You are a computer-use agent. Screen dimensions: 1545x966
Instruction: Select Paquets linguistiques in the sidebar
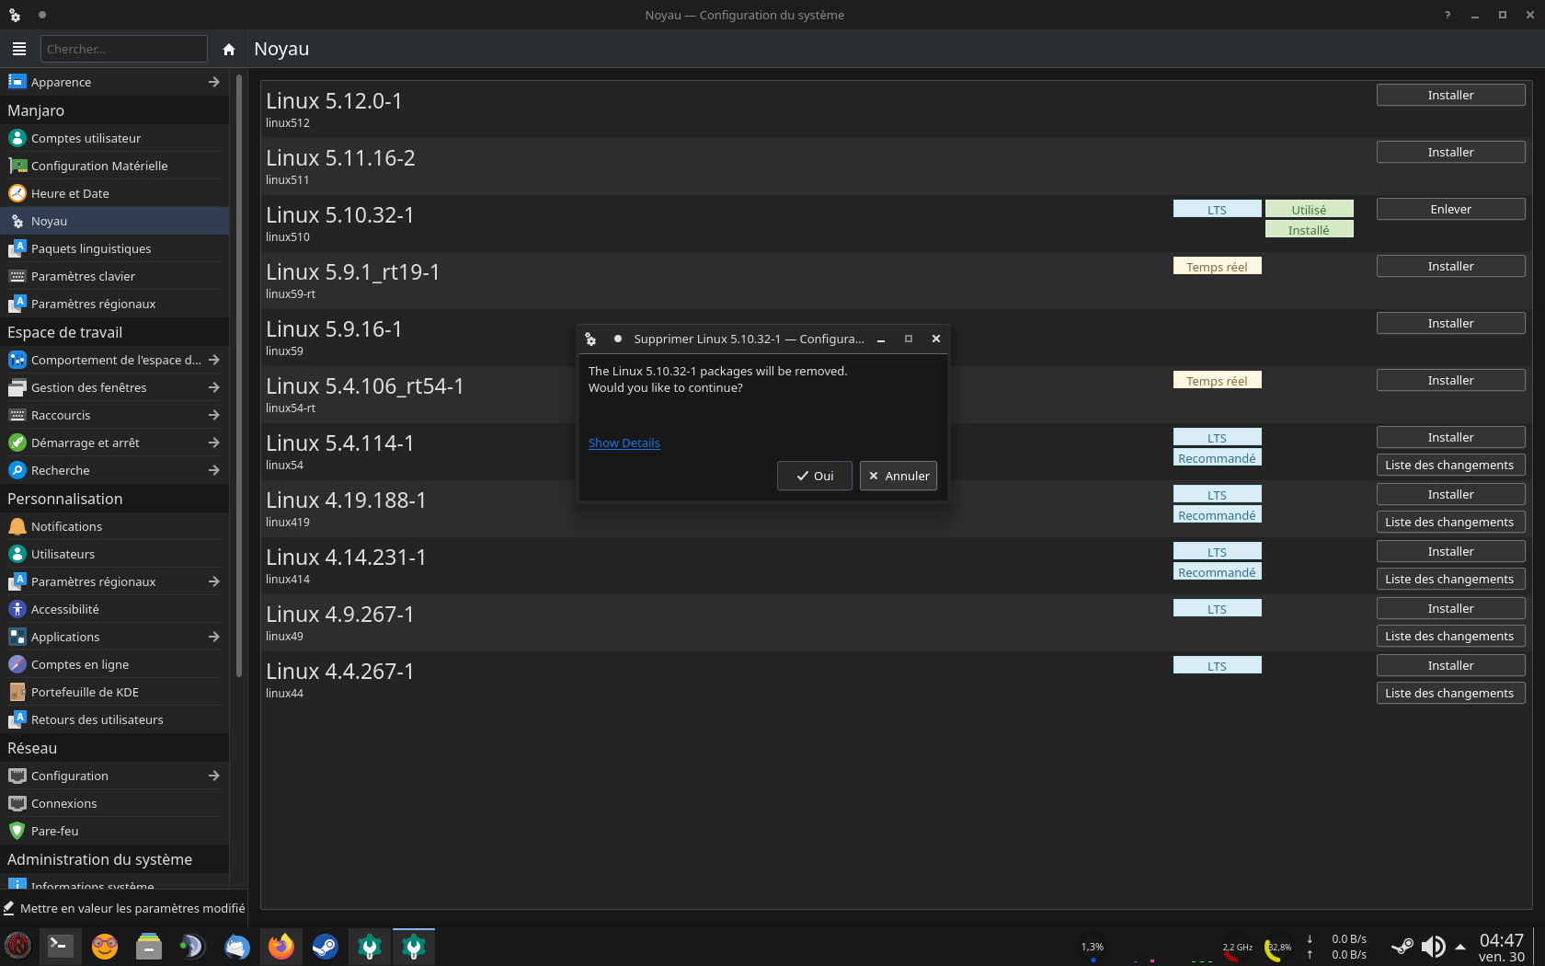91,248
